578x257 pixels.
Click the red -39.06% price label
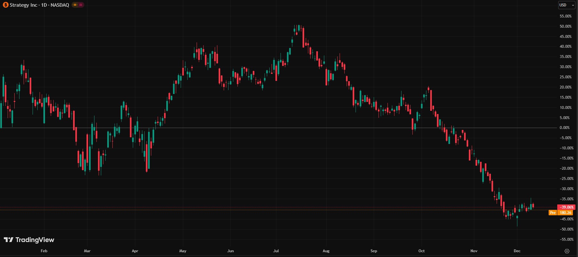click(x=566, y=207)
